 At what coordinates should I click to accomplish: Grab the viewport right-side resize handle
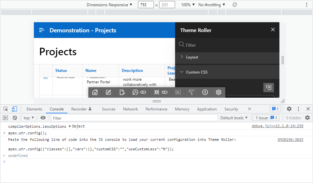(x=283, y=60)
